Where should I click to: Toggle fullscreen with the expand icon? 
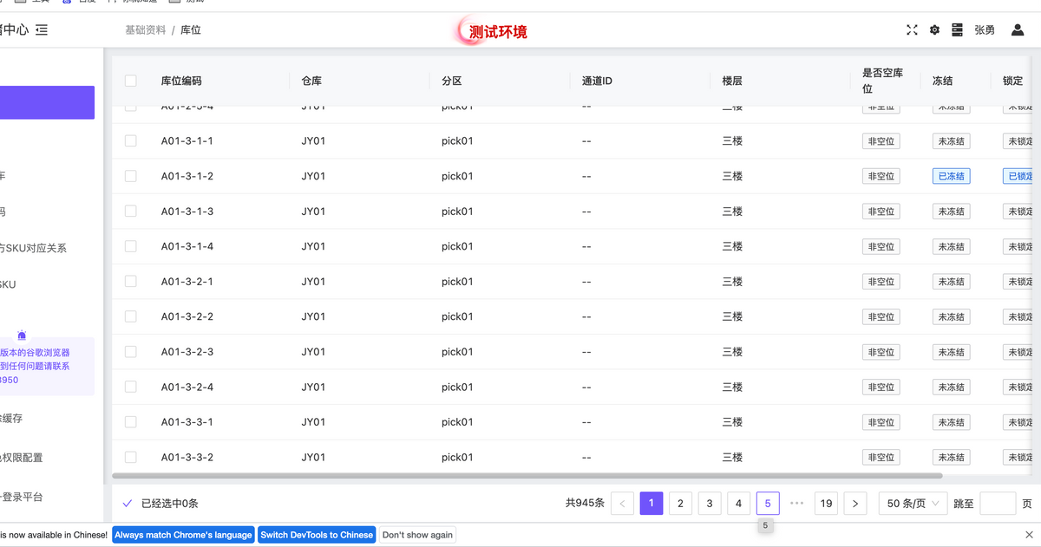[x=912, y=30]
